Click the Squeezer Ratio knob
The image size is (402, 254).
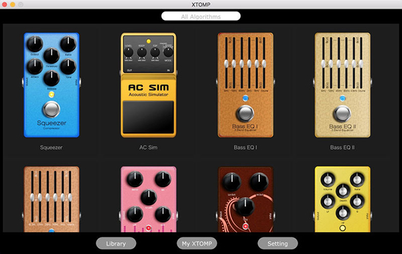point(68,44)
